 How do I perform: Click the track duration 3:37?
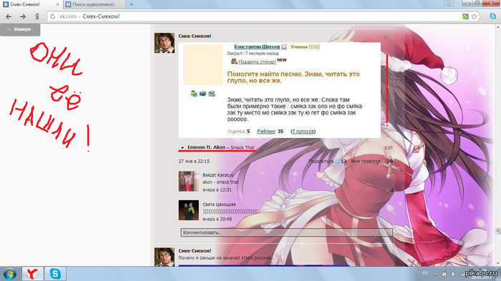[388, 148]
